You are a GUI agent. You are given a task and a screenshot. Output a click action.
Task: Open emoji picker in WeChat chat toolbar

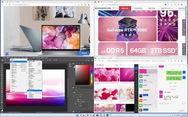[x=160, y=104]
